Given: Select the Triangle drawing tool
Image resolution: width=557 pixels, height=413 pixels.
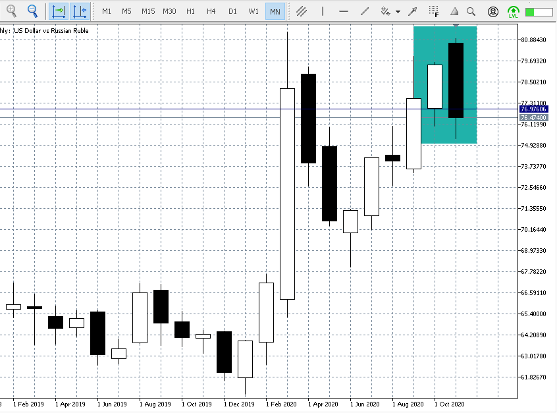Looking at the screenshot, I should pos(453,11).
